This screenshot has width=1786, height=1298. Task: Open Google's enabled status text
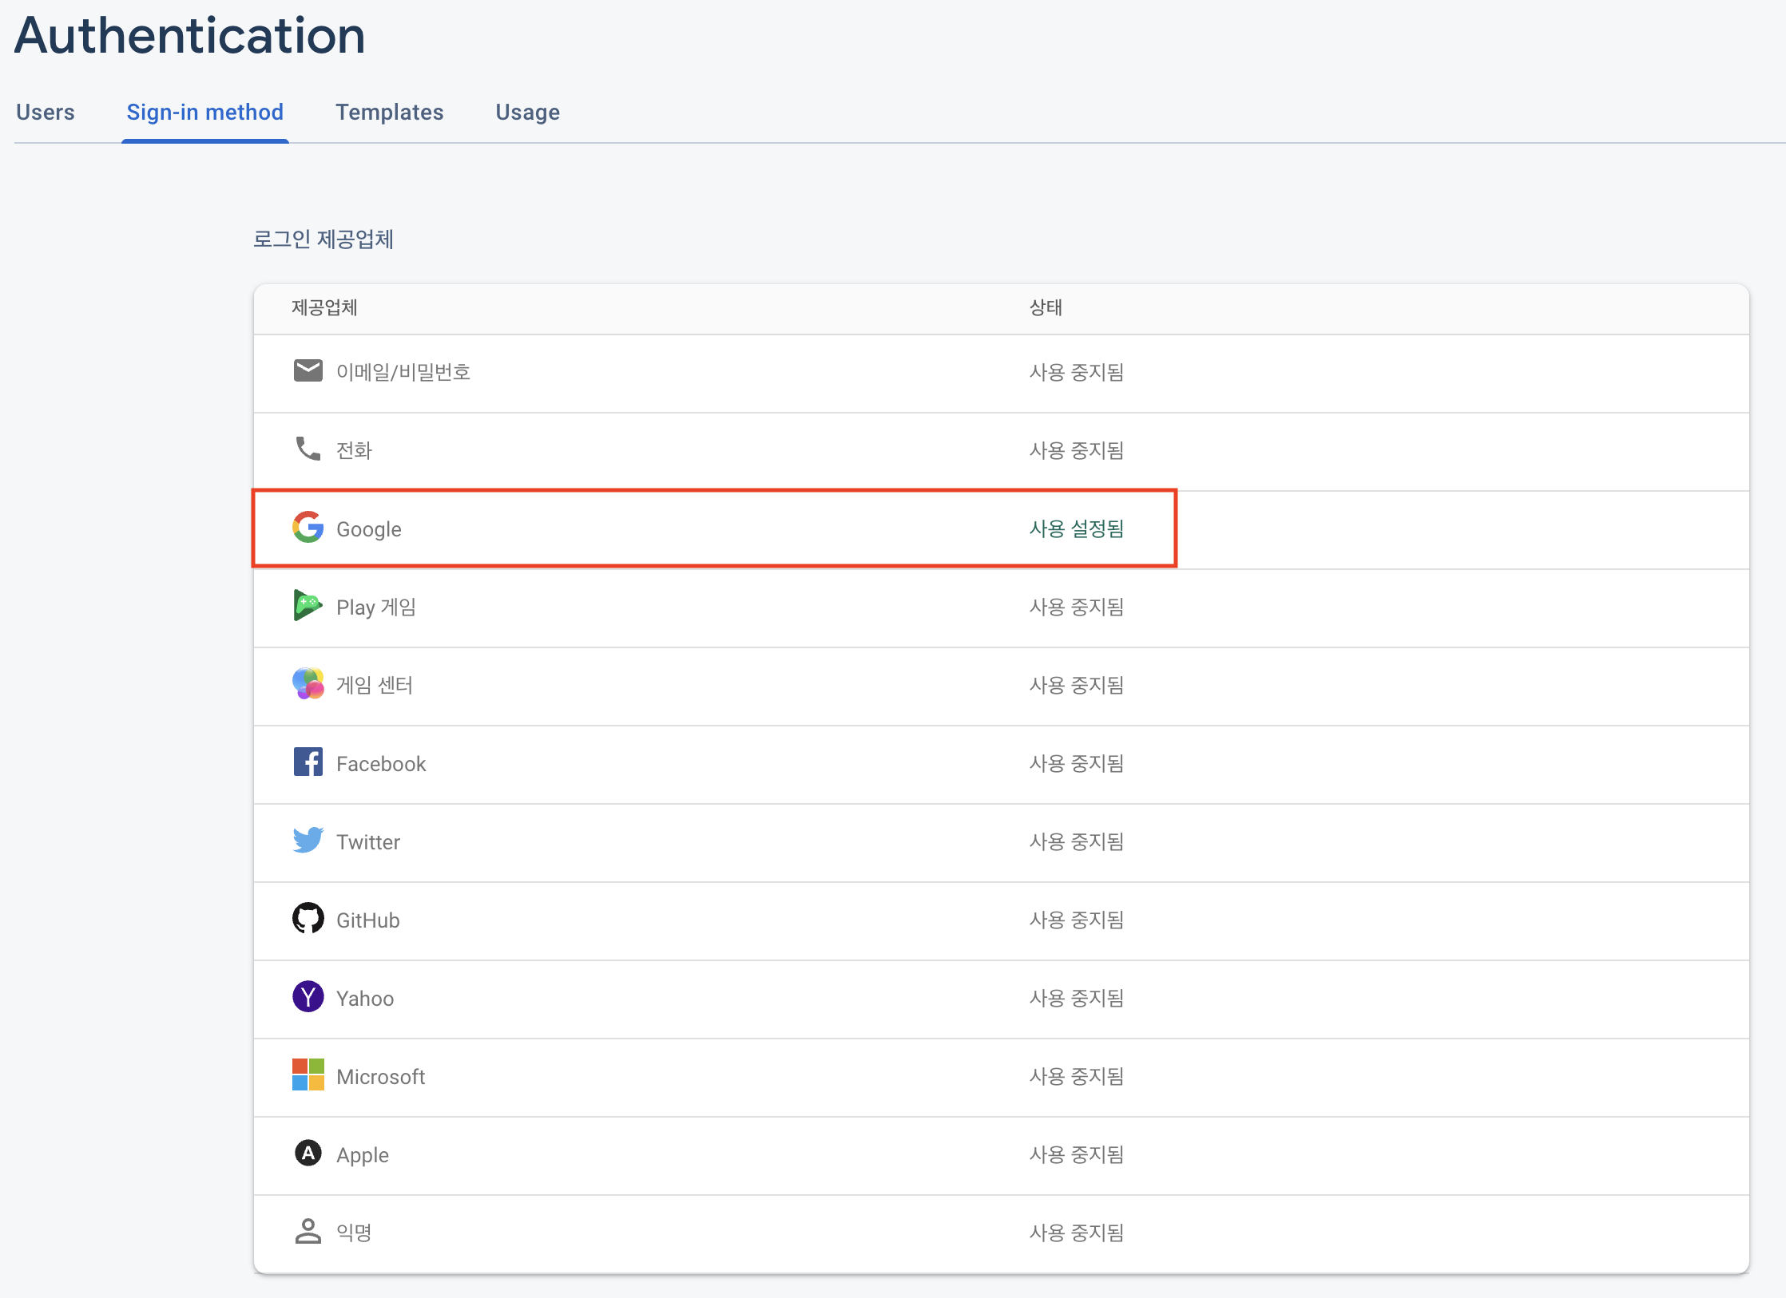point(1076,528)
